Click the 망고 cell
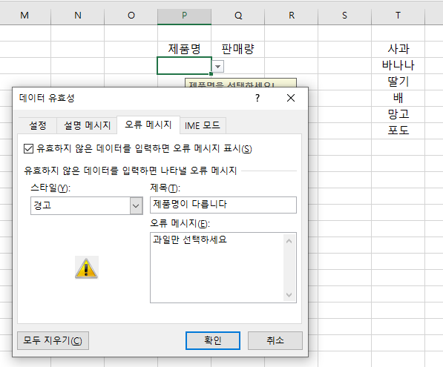Screen dimensions: 443x367 click(398, 114)
